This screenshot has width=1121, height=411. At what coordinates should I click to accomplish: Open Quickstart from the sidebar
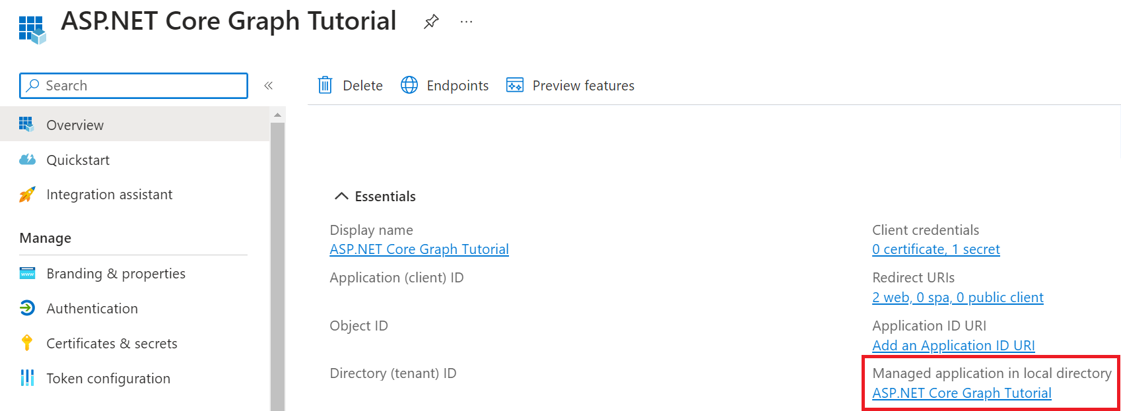78,160
